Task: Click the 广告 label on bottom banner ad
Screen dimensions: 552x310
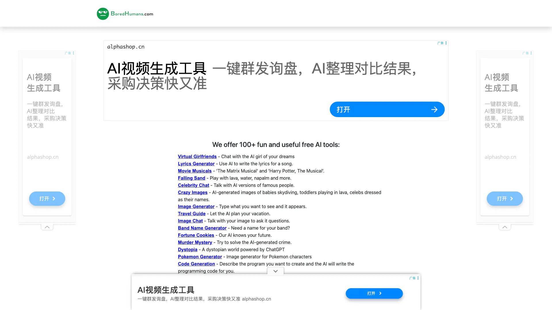Action: pyautogui.click(x=412, y=278)
